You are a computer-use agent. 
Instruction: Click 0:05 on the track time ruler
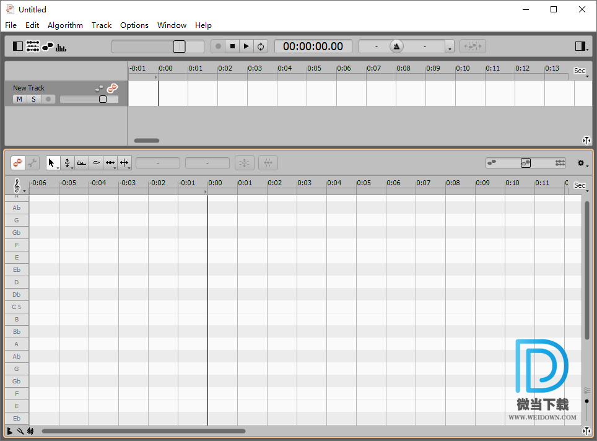coord(314,68)
